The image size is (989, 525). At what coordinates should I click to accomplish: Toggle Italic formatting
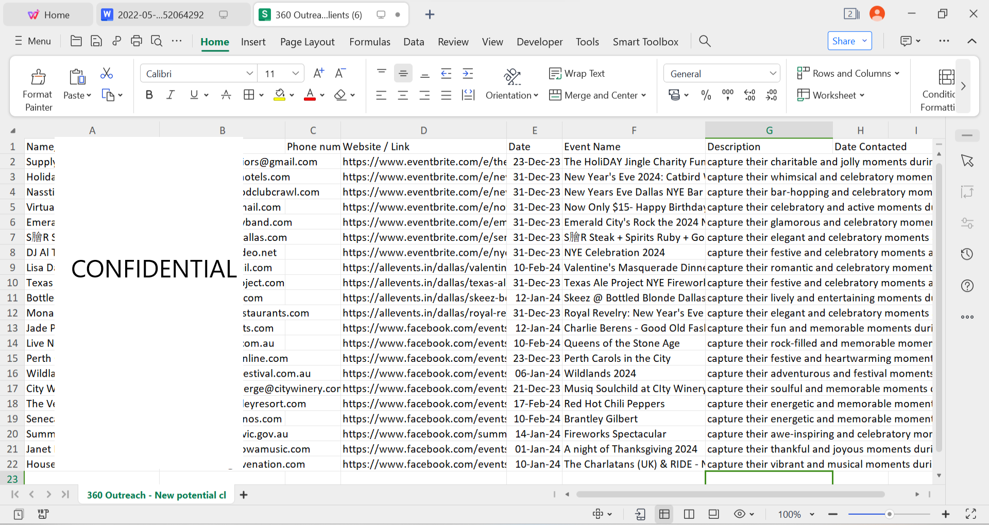(x=170, y=95)
